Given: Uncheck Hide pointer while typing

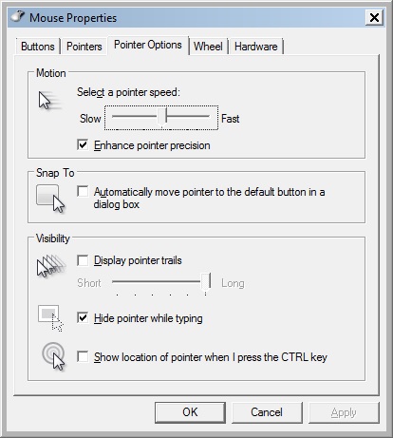Looking at the screenshot, I should click(83, 317).
